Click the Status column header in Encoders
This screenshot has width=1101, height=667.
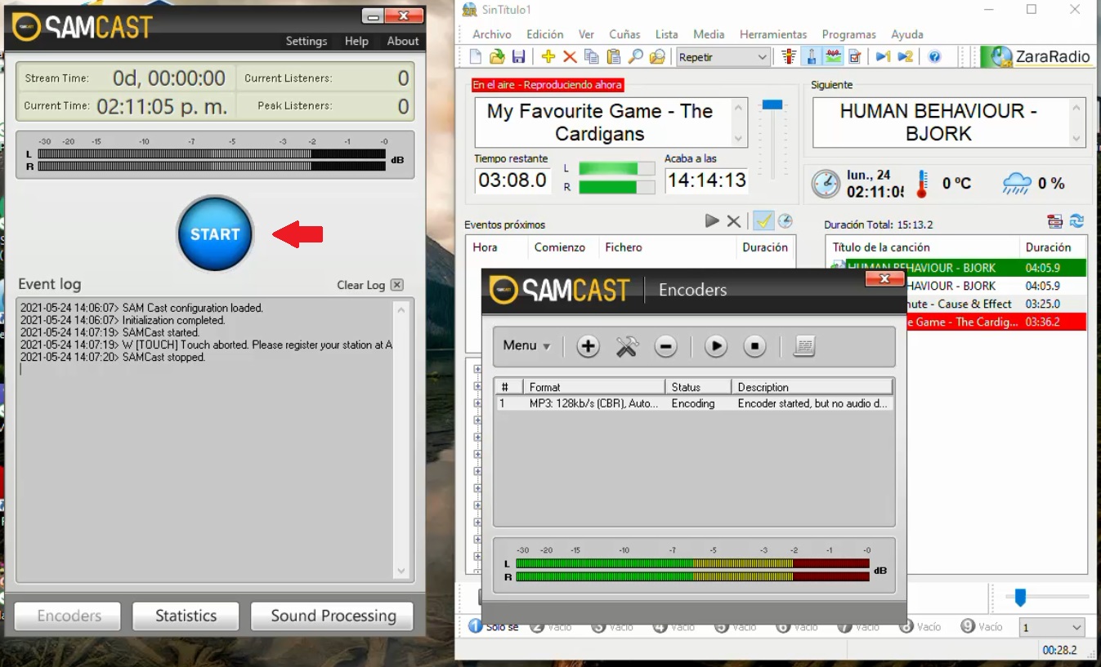(x=698, y=387)
